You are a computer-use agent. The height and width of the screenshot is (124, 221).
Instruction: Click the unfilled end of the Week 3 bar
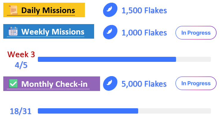[x=193, y=59]
